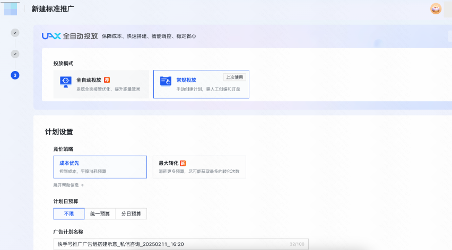Click the 新 badge beside 最大转化
Screen dimensions: 452x250
click(x=182, y=164)
